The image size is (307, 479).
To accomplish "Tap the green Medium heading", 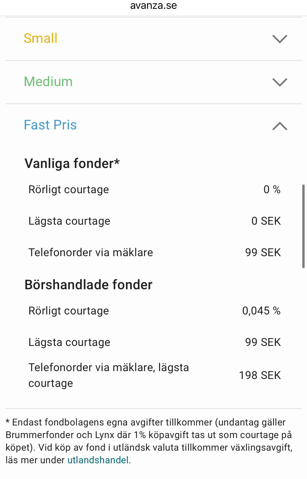I will click(x=48, y=82).
